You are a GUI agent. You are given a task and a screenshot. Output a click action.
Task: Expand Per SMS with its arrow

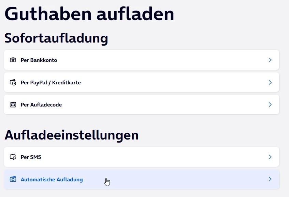coord(270,157)
